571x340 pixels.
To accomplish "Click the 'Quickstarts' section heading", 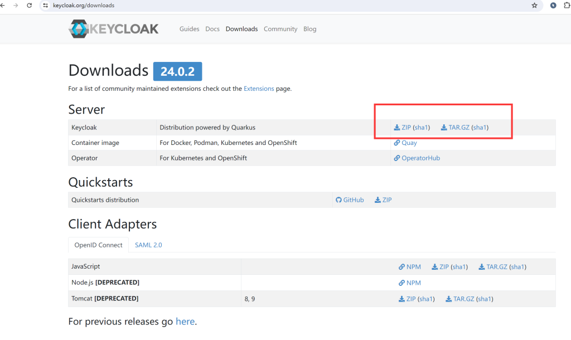I will coord(100,182).
